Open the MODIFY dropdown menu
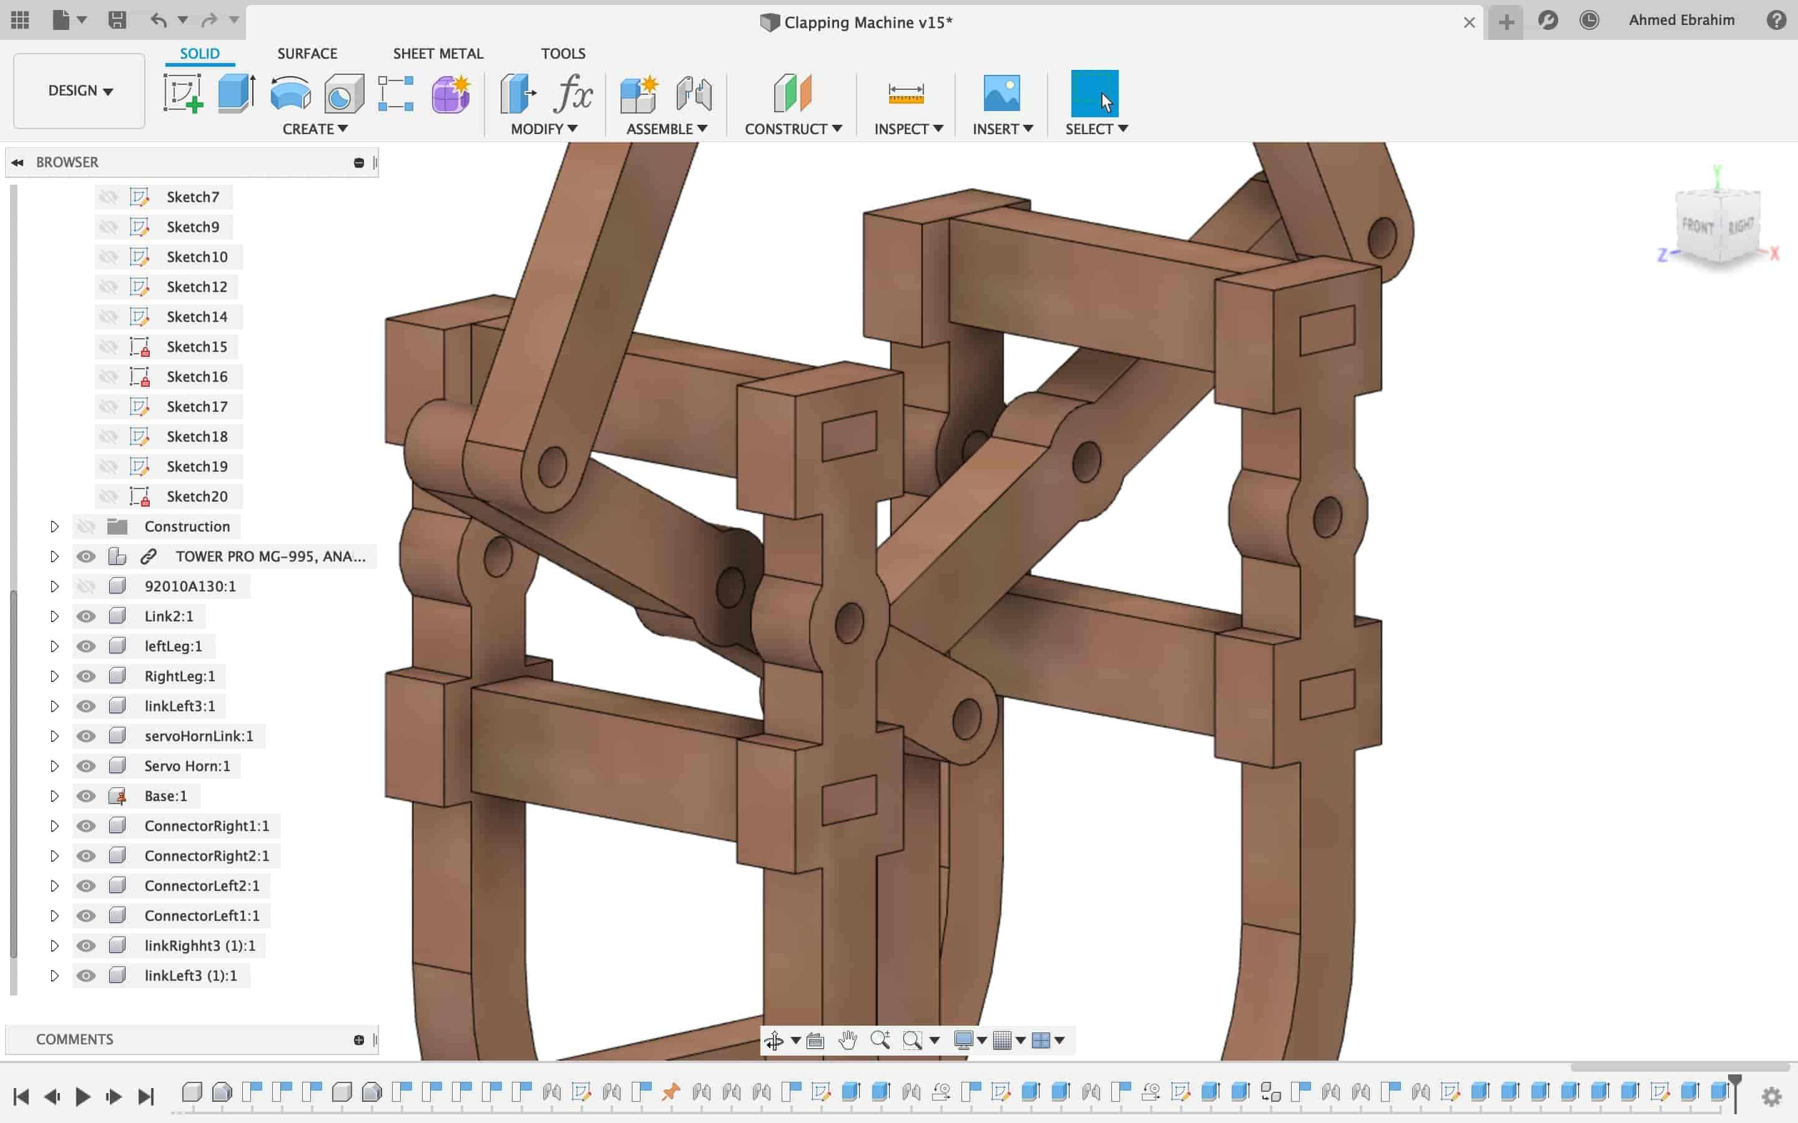This screenshot has width=1798, height=1123. pyautogui.click(x=544, y=129)
